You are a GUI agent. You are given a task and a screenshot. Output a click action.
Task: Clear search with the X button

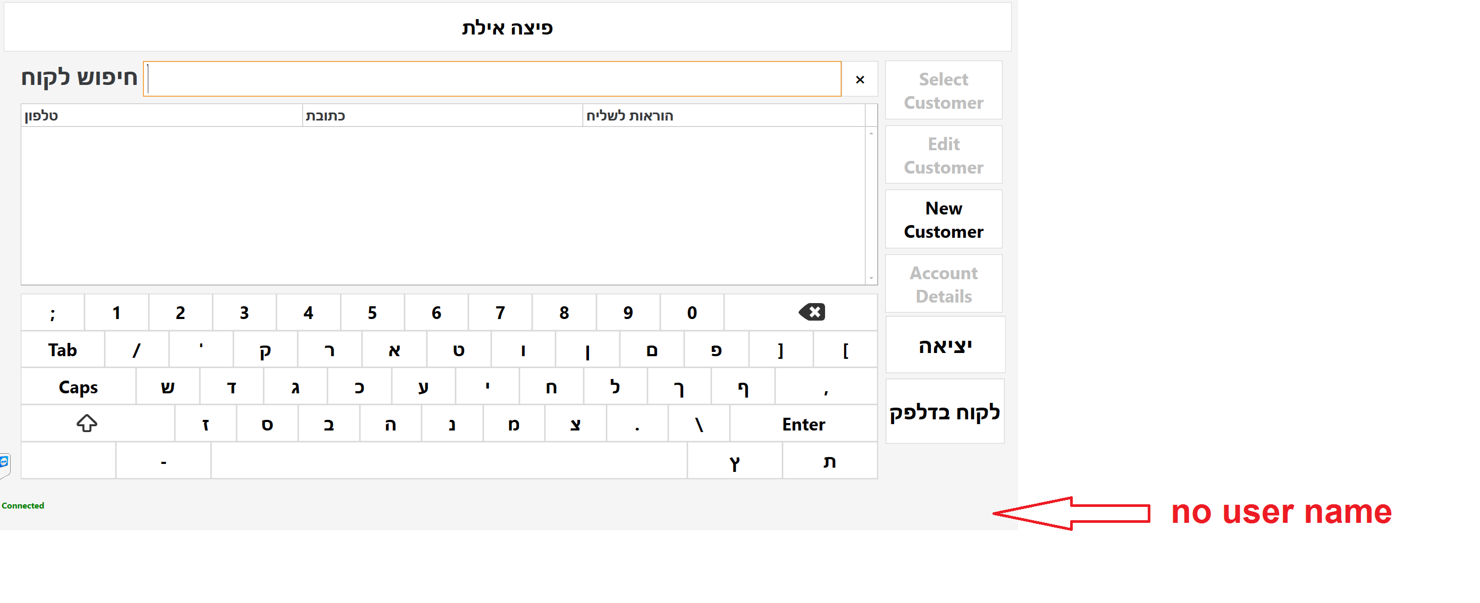pyautogui.click(x=860, y=79)
